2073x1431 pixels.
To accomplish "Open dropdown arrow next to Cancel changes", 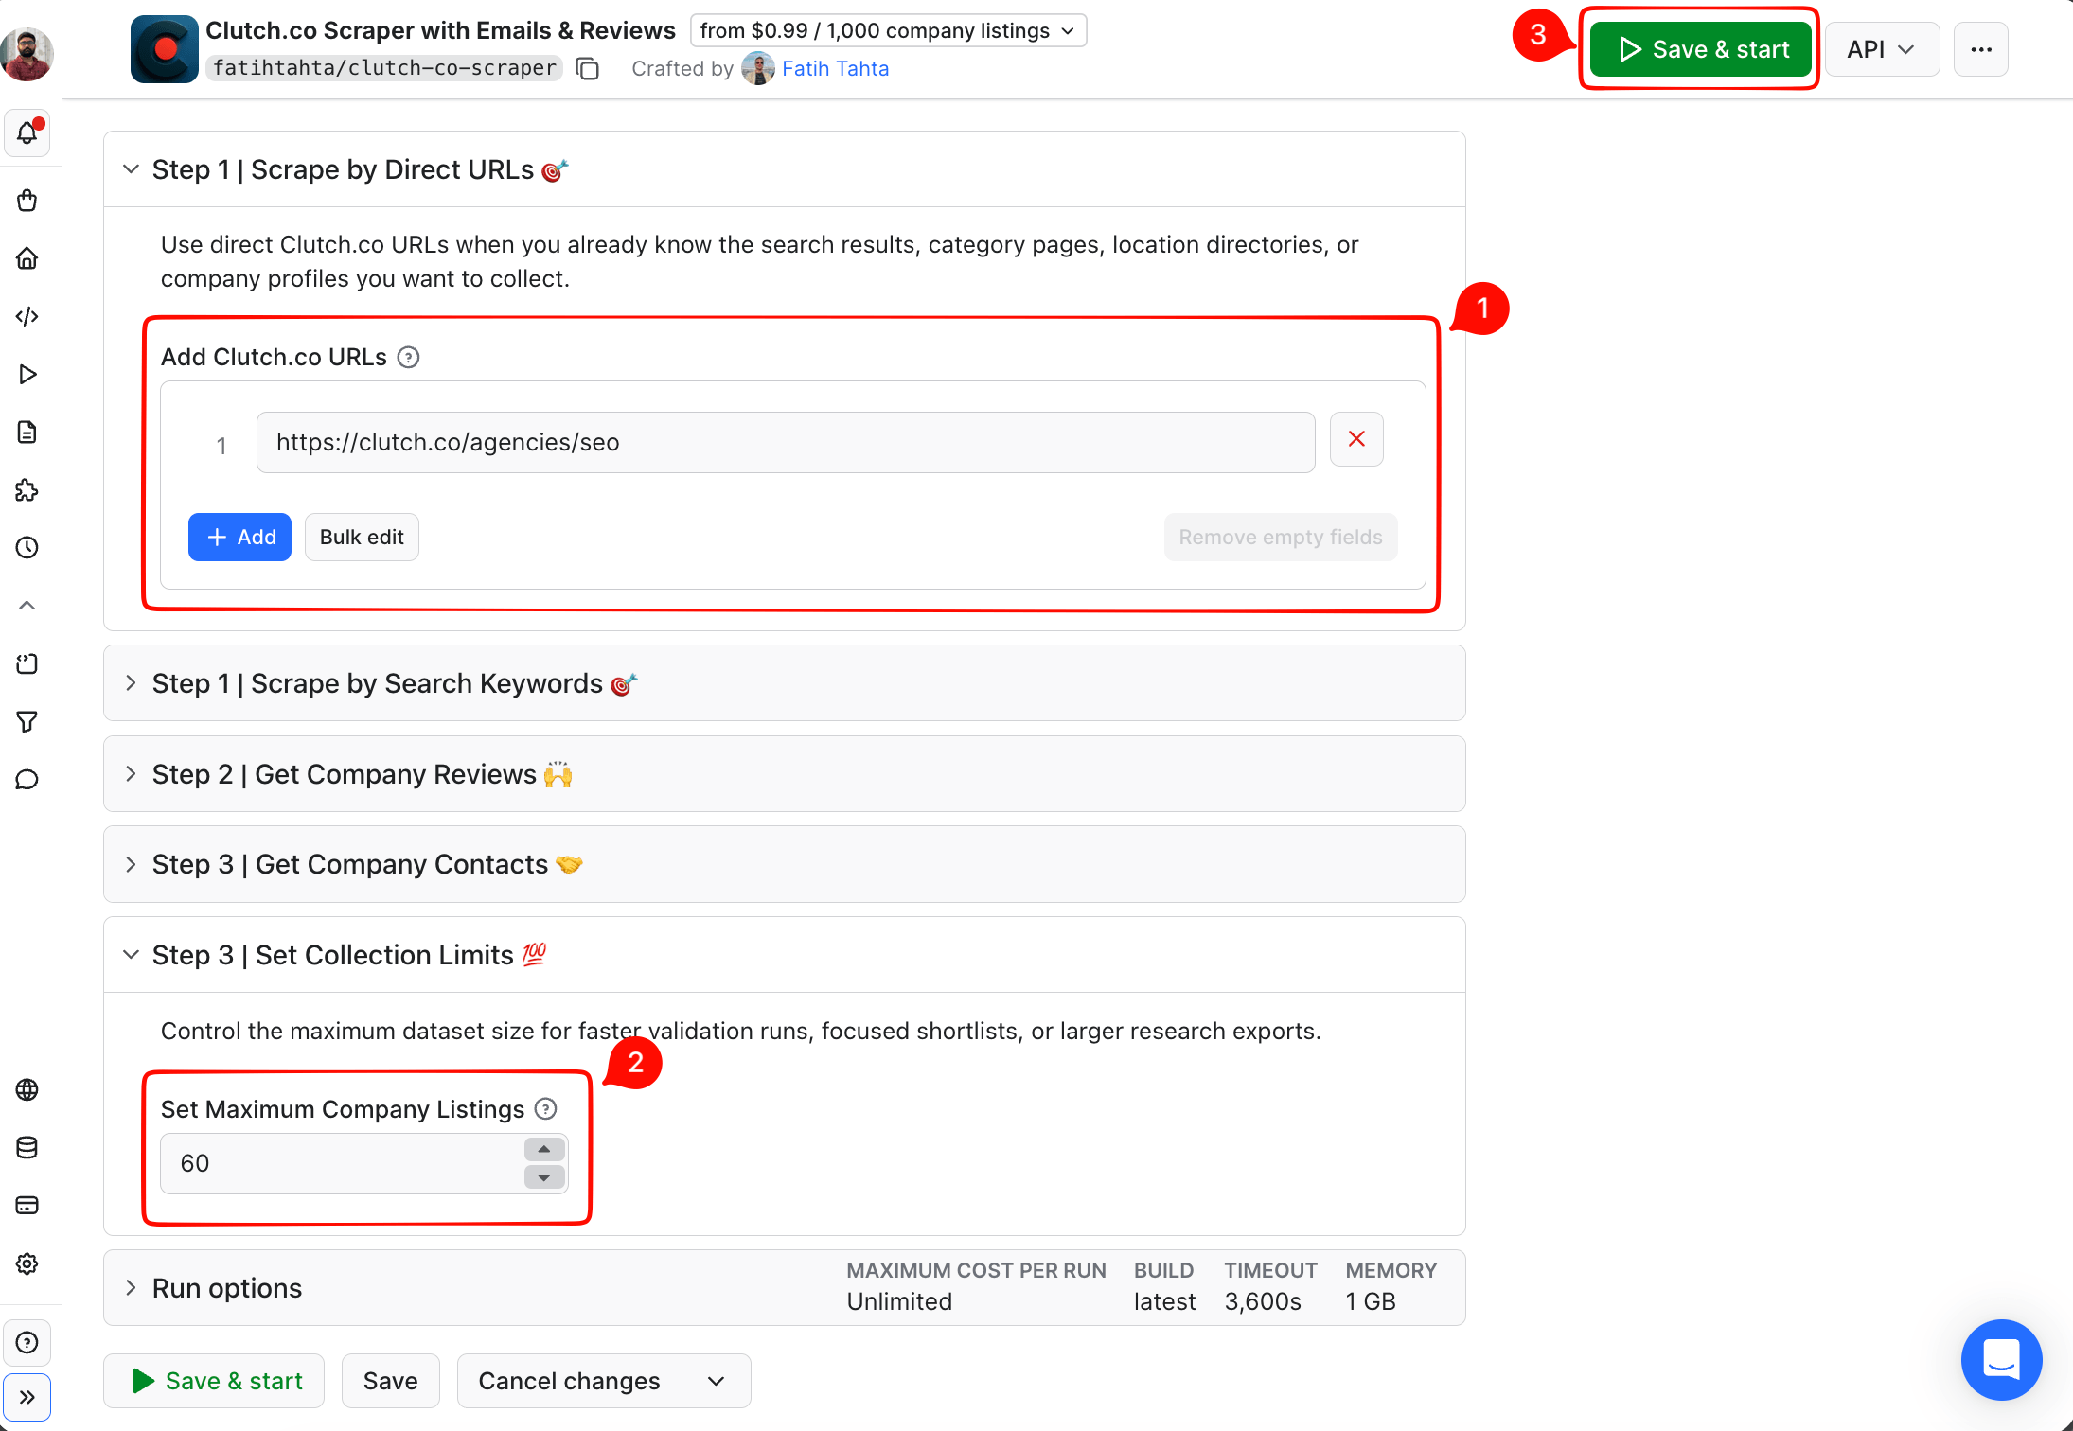I will click(x=717, y=1381).
